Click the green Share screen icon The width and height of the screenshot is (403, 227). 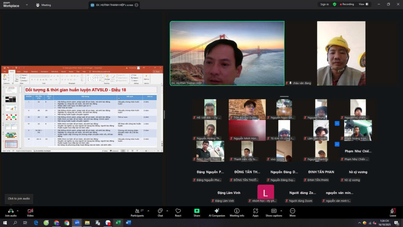[x=197, y=211]
